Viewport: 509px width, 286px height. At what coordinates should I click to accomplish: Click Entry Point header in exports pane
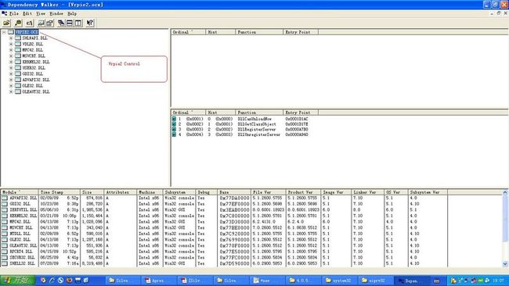301,113
